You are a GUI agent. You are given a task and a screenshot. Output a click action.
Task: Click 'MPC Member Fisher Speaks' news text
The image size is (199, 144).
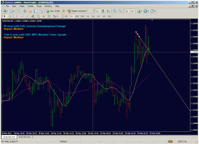pyautogui.click(x=49, y=34)
